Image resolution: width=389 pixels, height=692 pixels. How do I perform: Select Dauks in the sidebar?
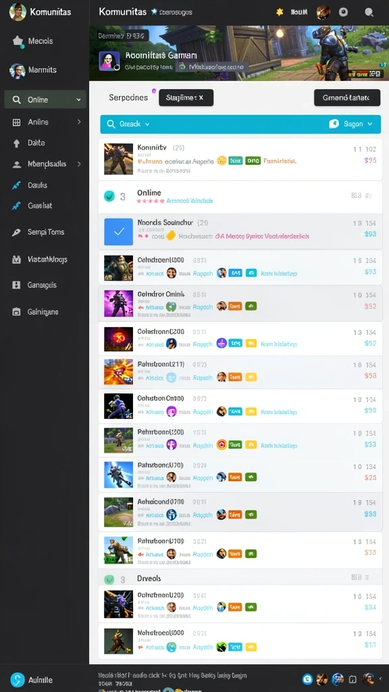pos(38,185)
